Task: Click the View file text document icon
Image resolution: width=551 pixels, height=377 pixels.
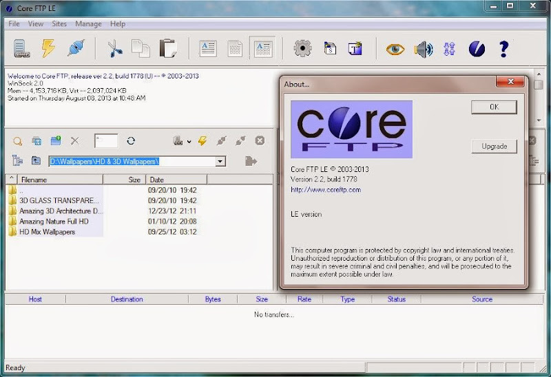Action: pyautogui.click(x=208, y=49)
